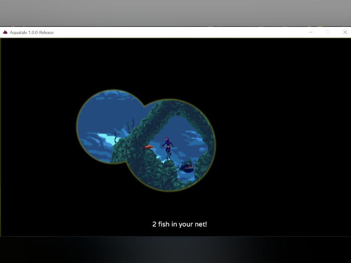This screenshot has width=351, height=263.
Task: Click the Aquatale app icon in the title bar
Action: [5, 32]
